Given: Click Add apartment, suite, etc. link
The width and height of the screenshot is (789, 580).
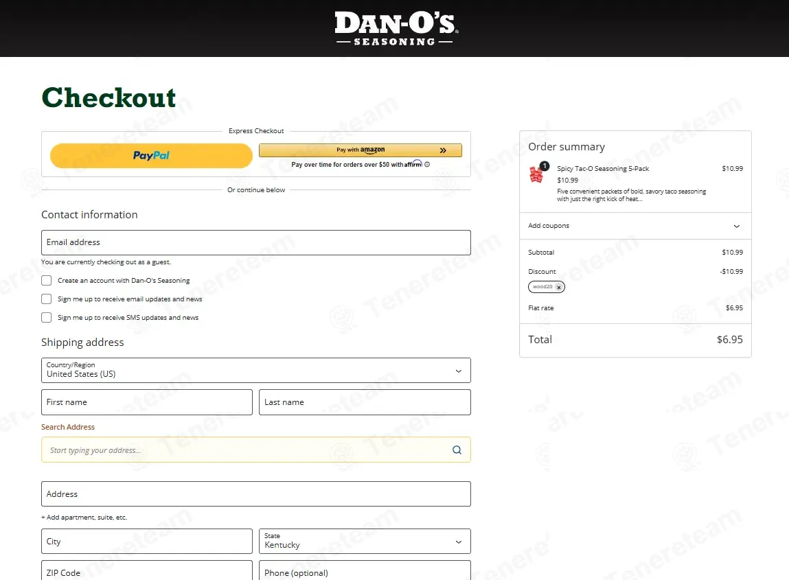Looking at the screenshot, I should 84,517.
